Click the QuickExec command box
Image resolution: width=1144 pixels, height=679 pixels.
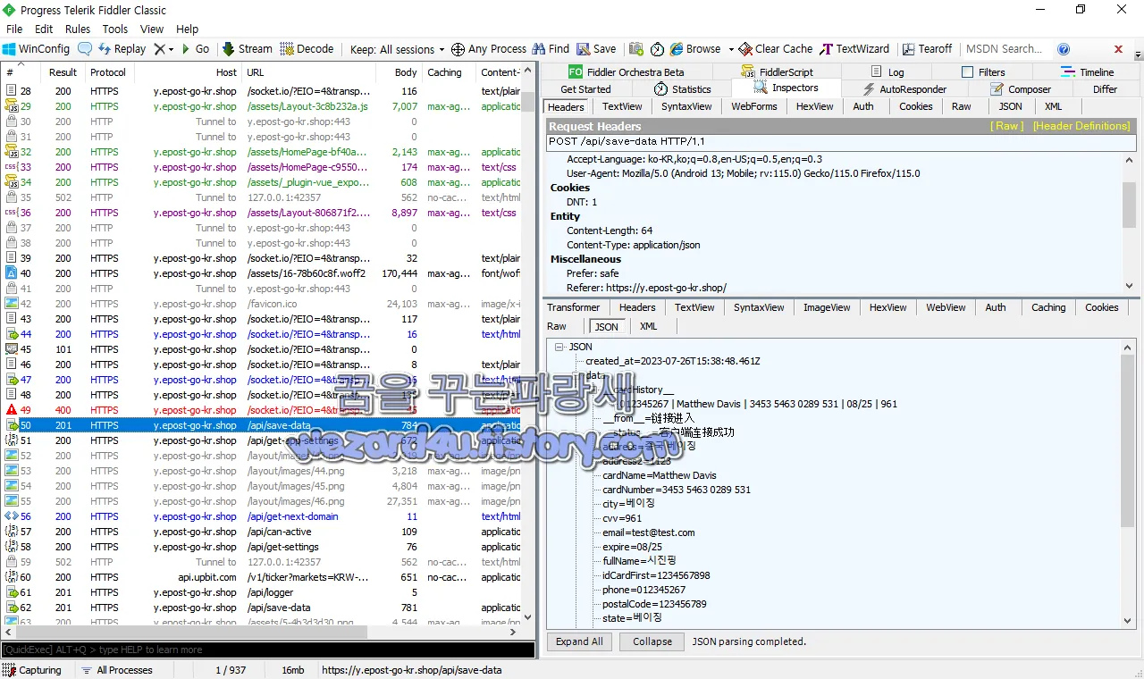point(267,650)
